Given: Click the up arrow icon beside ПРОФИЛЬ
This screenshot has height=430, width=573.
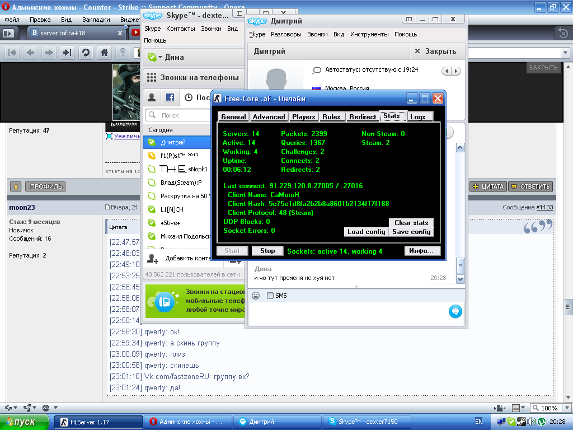Looking at the screenshot, I should click(x=16, y=186).
